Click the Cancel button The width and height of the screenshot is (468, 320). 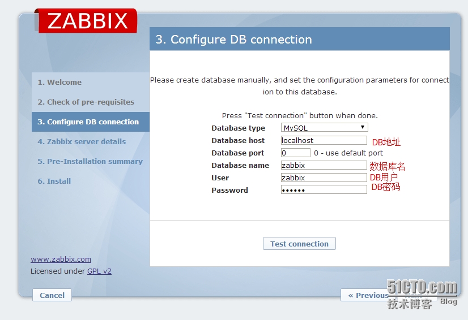click(52, 295)
